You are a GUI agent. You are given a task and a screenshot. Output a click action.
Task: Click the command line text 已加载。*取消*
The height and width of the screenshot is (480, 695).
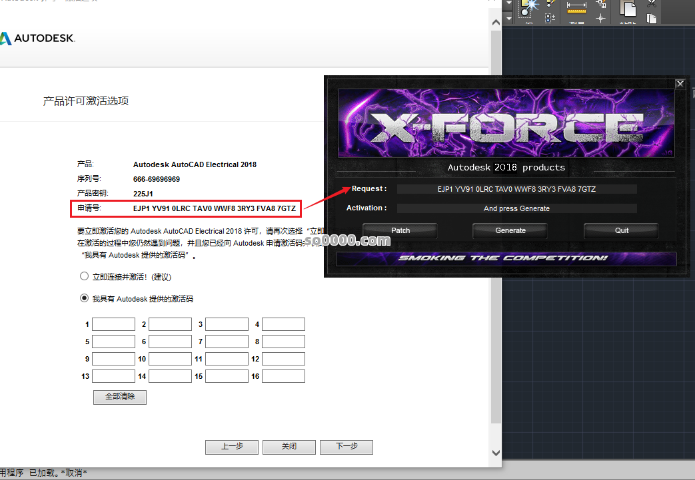click(58, 473)
